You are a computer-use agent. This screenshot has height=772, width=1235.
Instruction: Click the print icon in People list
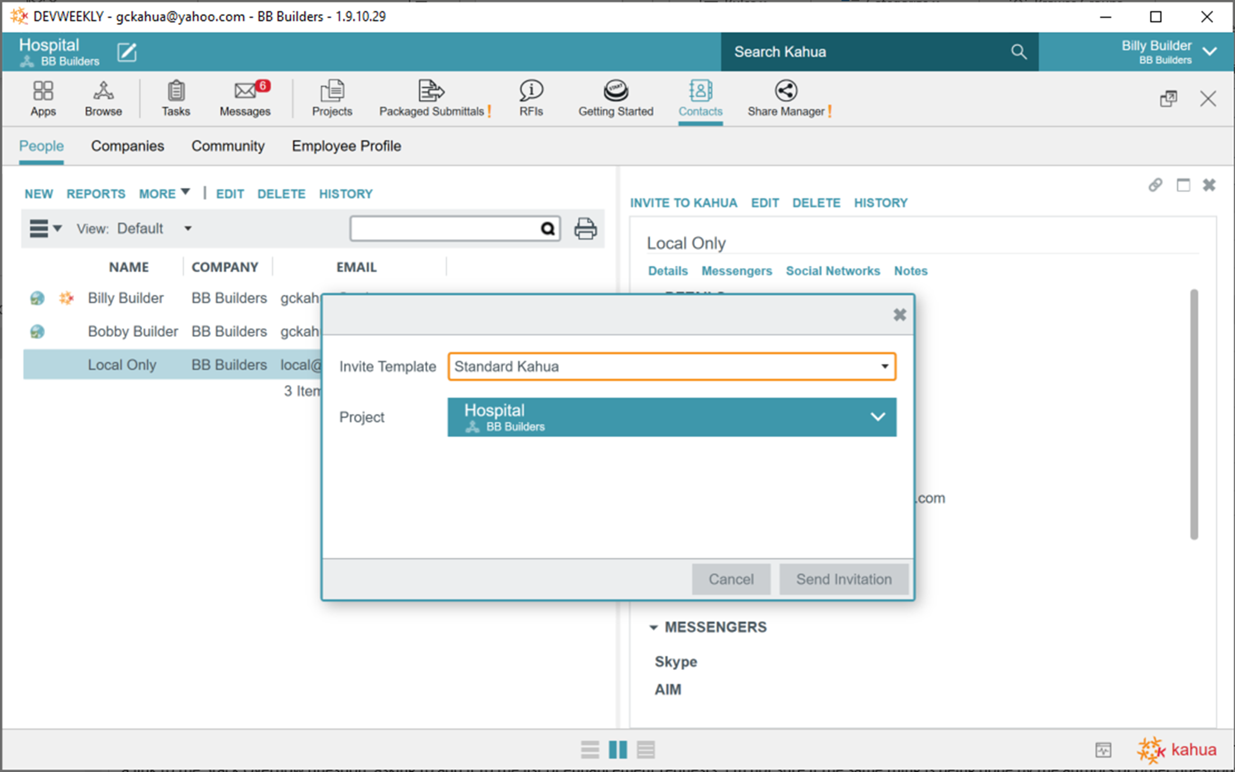pos(585,229)
